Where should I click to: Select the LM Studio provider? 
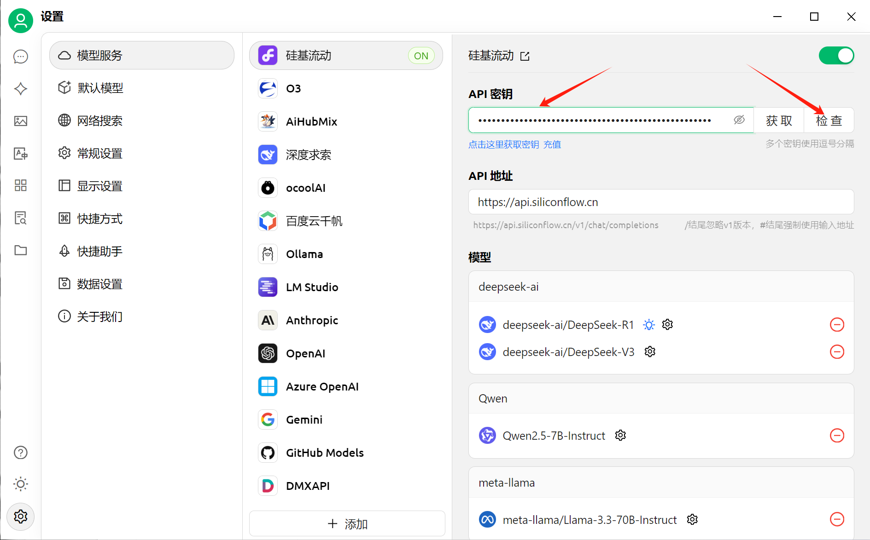pos(346,287)
